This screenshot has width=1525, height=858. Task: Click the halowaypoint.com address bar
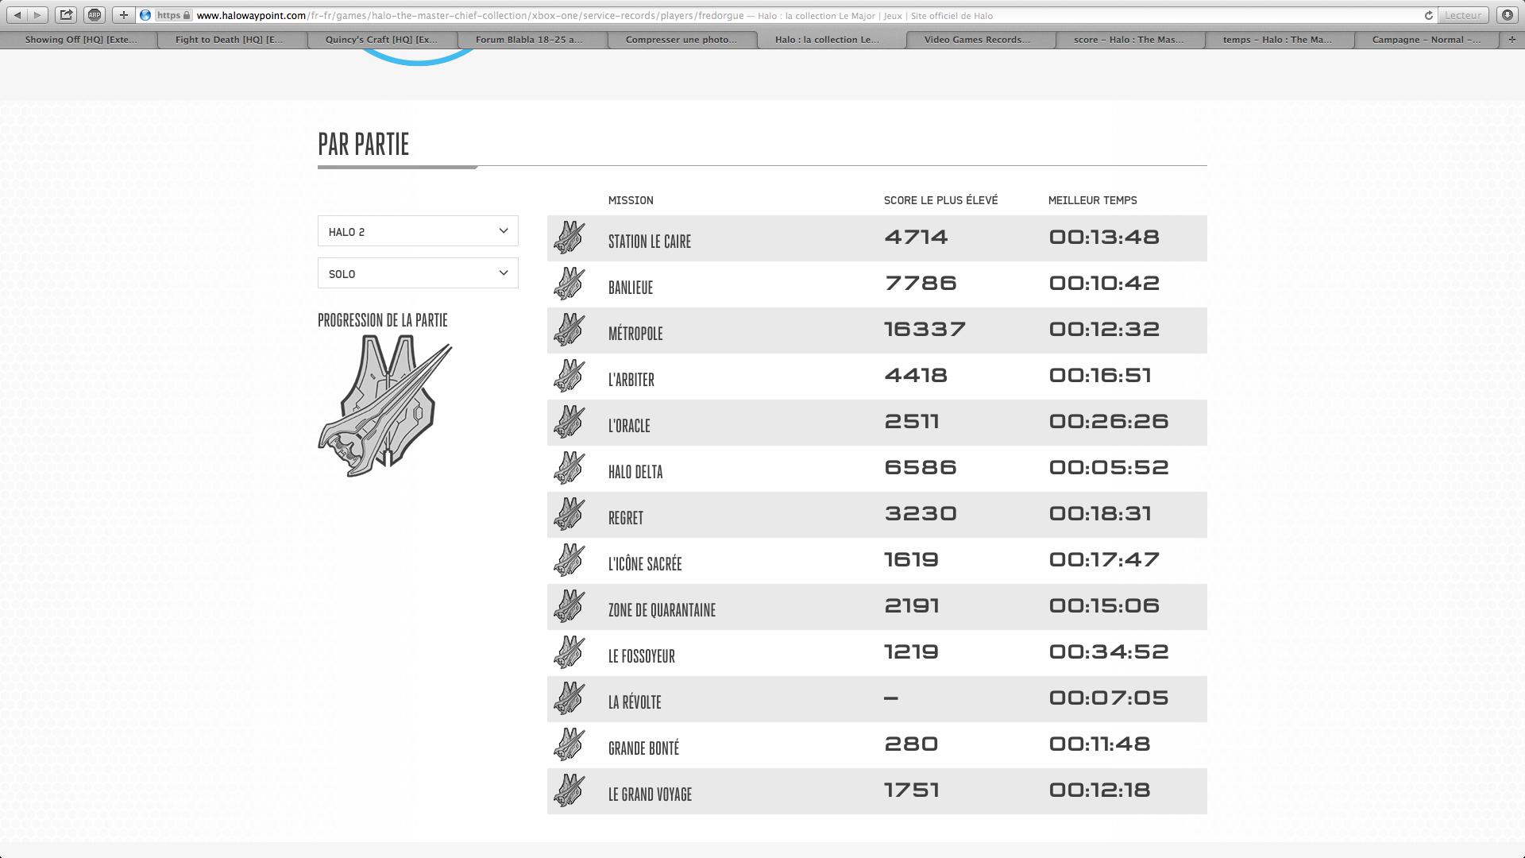click(x=715, y=15)
